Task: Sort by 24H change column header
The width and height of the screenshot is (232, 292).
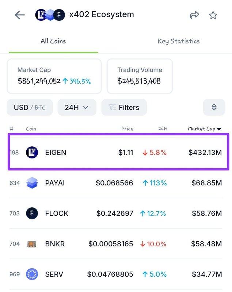Action: (x=163, y=128)
